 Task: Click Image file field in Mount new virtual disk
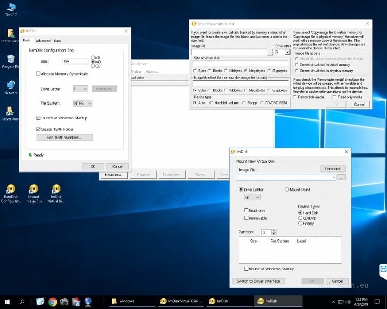[229, 52]
